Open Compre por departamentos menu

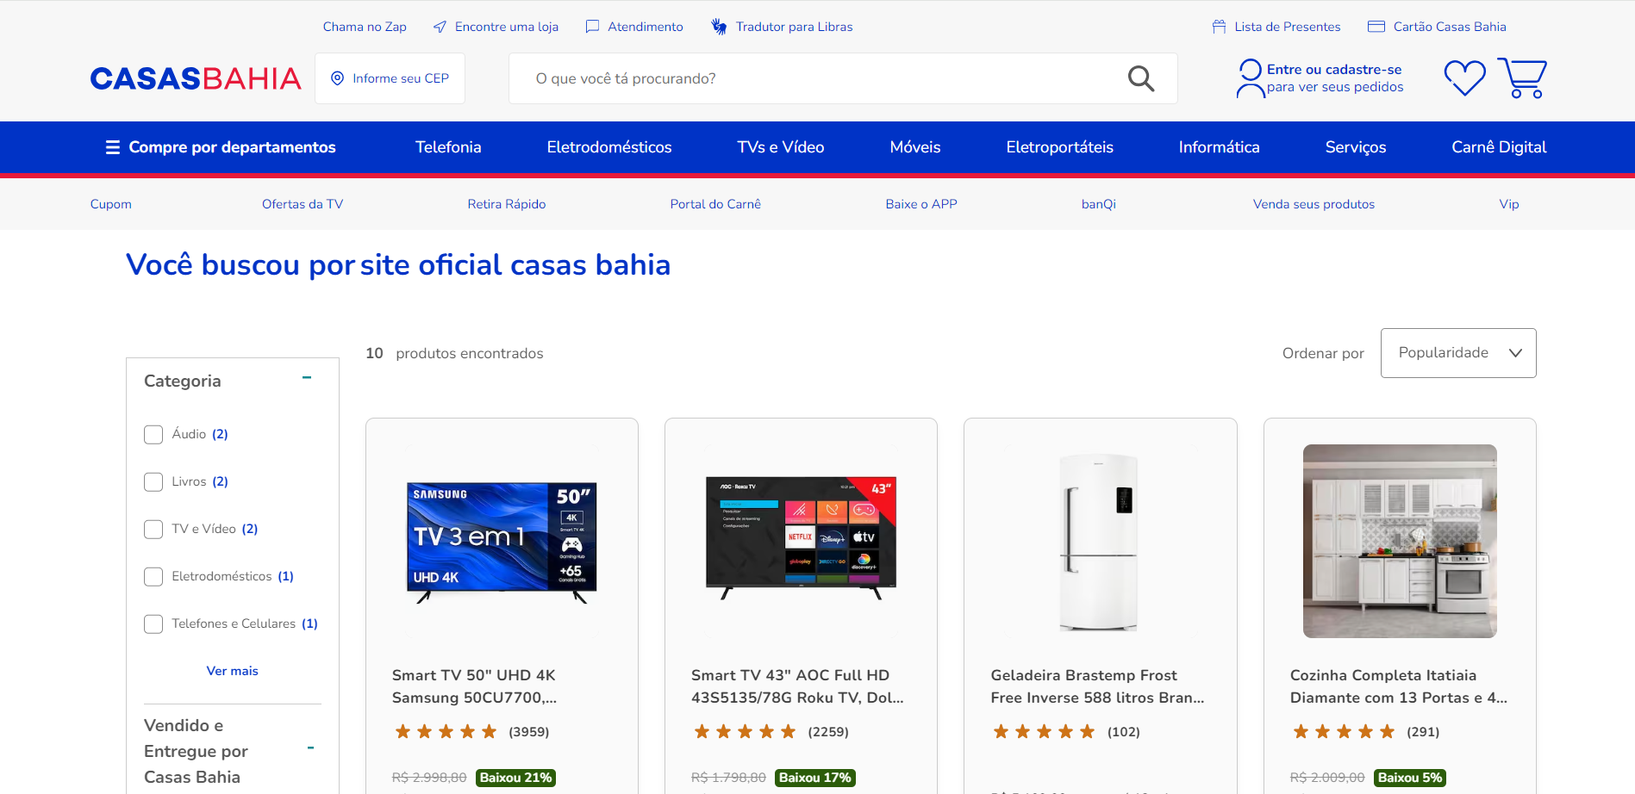pos(221,147)
